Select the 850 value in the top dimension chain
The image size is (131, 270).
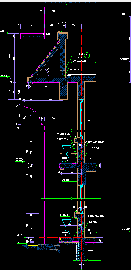tap(33, 25)
